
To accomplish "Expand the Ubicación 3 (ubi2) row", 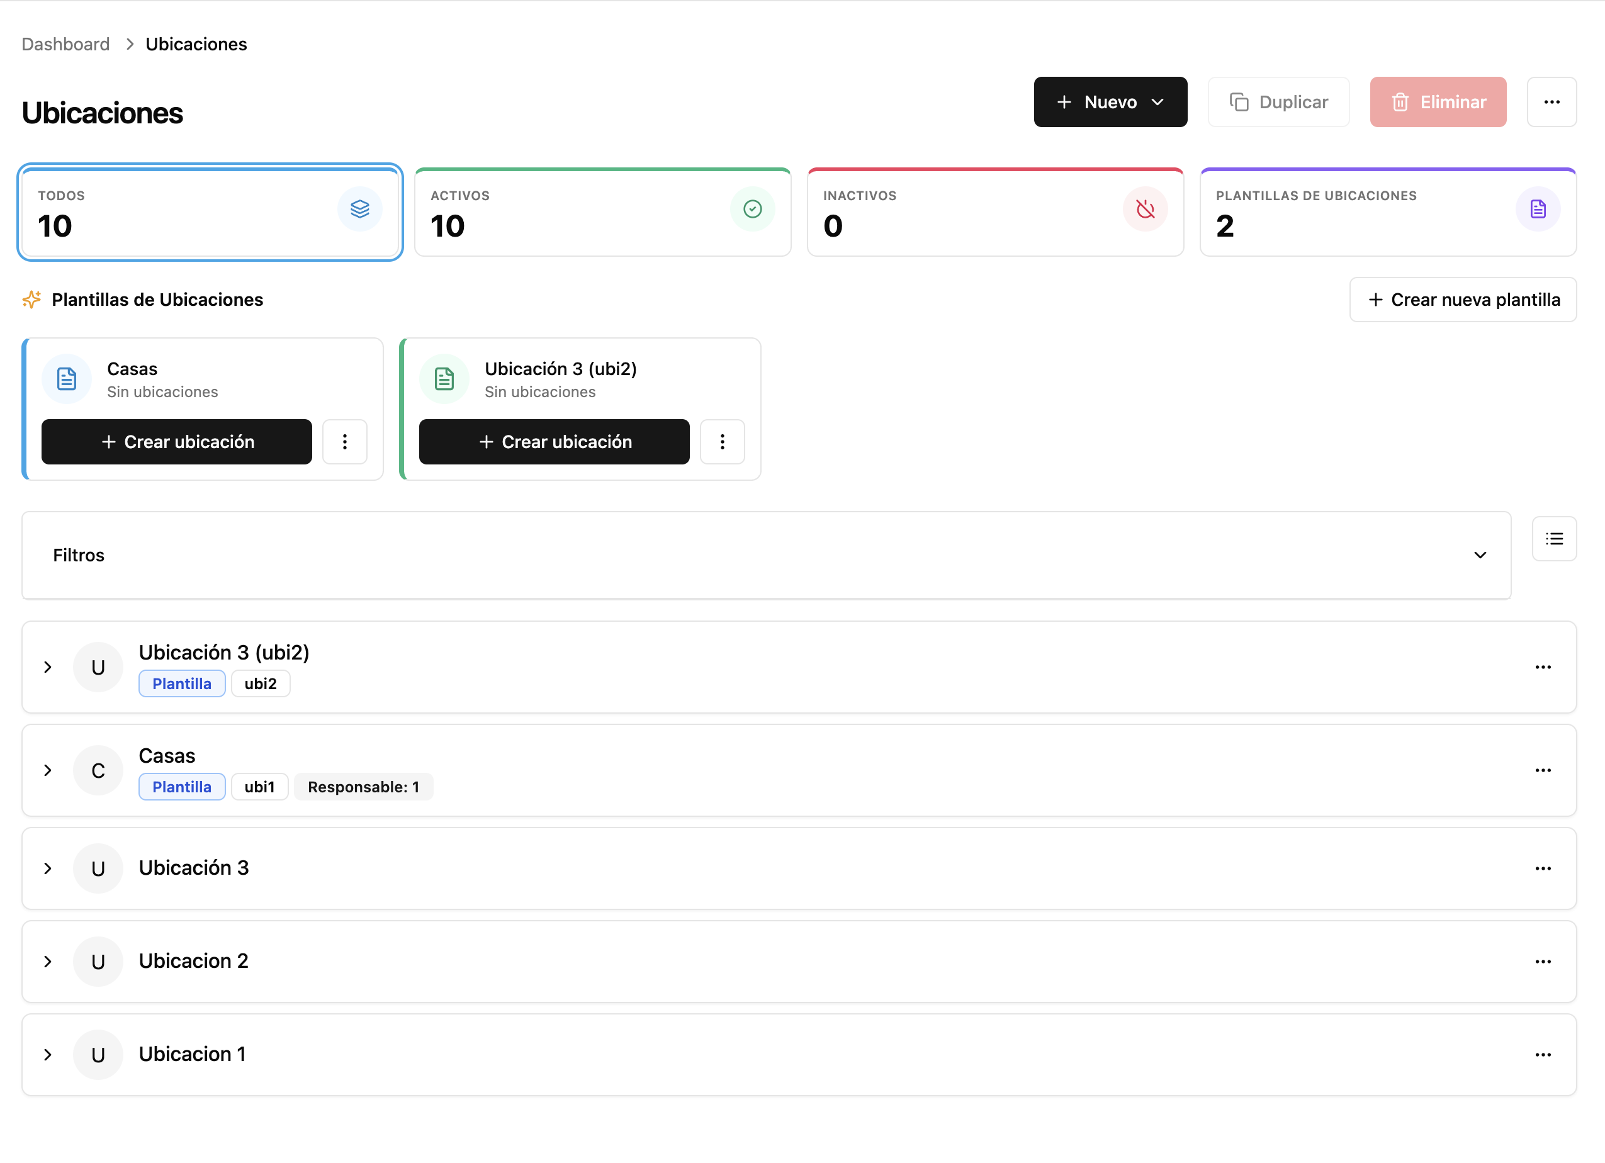I will point(47,668).
